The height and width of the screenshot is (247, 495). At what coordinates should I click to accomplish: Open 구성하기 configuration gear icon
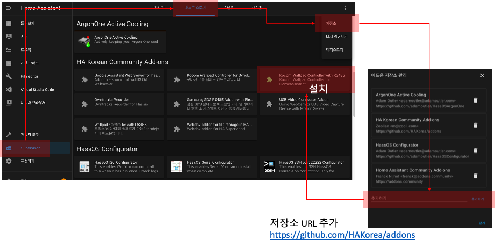pyautogui.click(x=9, y=161)
